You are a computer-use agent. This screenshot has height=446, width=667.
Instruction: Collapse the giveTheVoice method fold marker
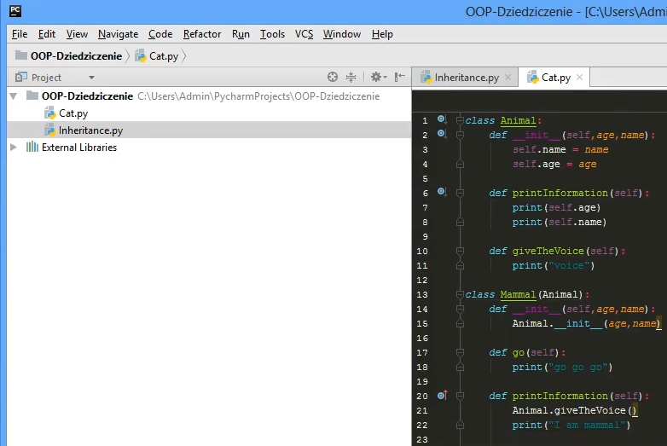460,251
